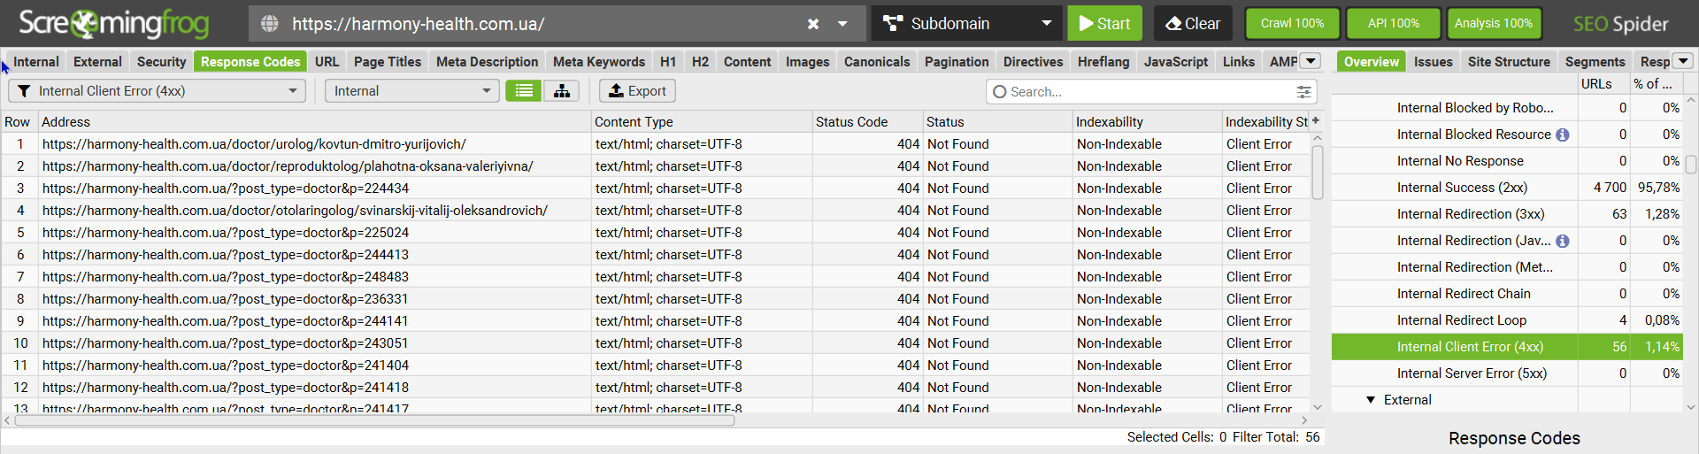Click the Screaming Frog logo
The height and width of the screenshot is (454, 1699).
tap(113, 24)
